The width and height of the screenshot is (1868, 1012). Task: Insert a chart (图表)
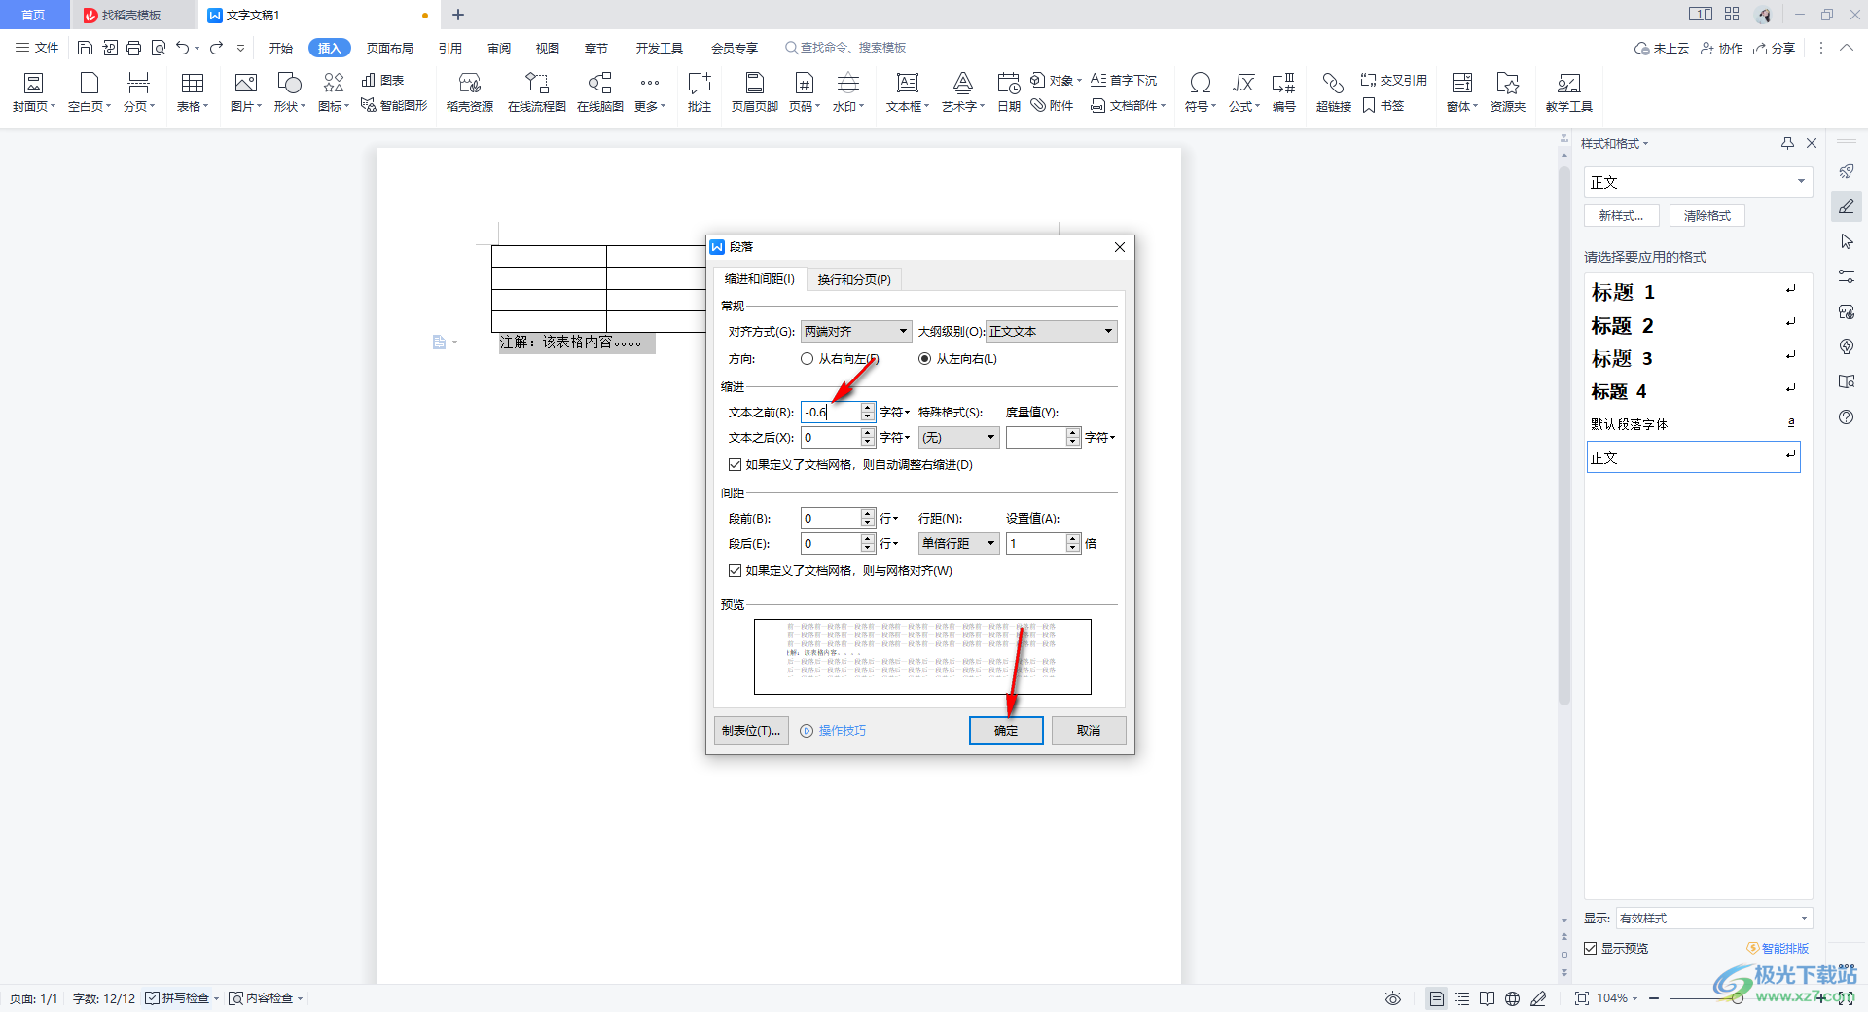coord(382,80)
